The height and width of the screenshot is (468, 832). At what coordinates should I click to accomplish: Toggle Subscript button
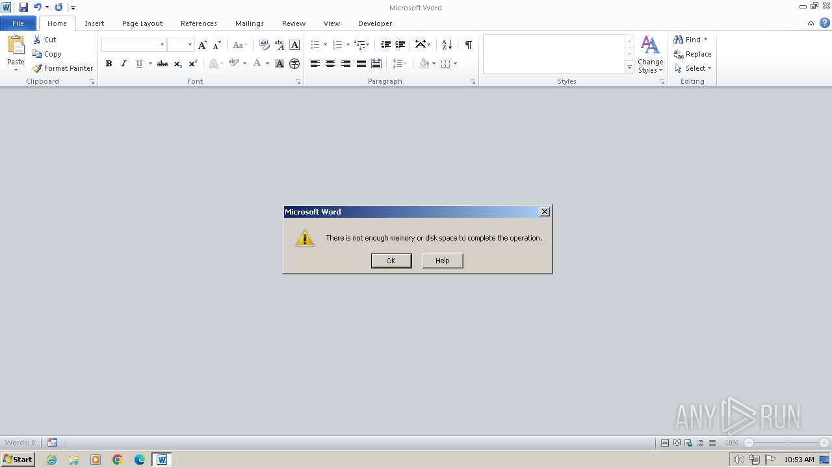pos(177,64)
